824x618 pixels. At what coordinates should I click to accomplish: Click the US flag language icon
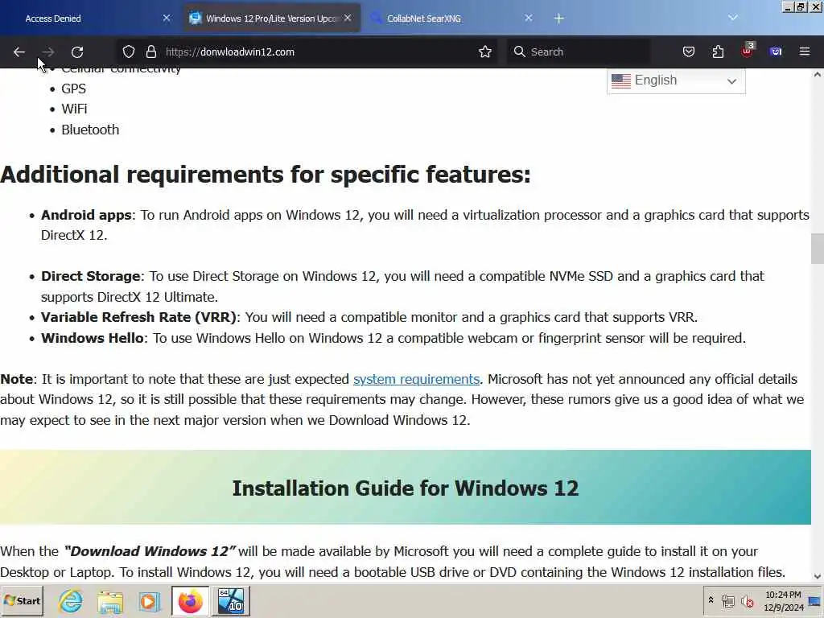click(x=621, y=81)
